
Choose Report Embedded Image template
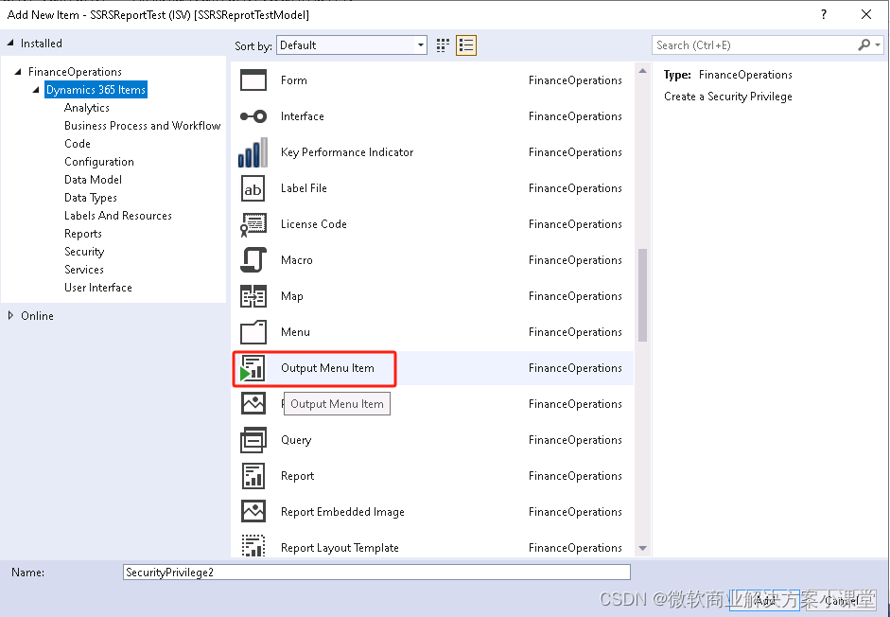[x=432, y=512]
